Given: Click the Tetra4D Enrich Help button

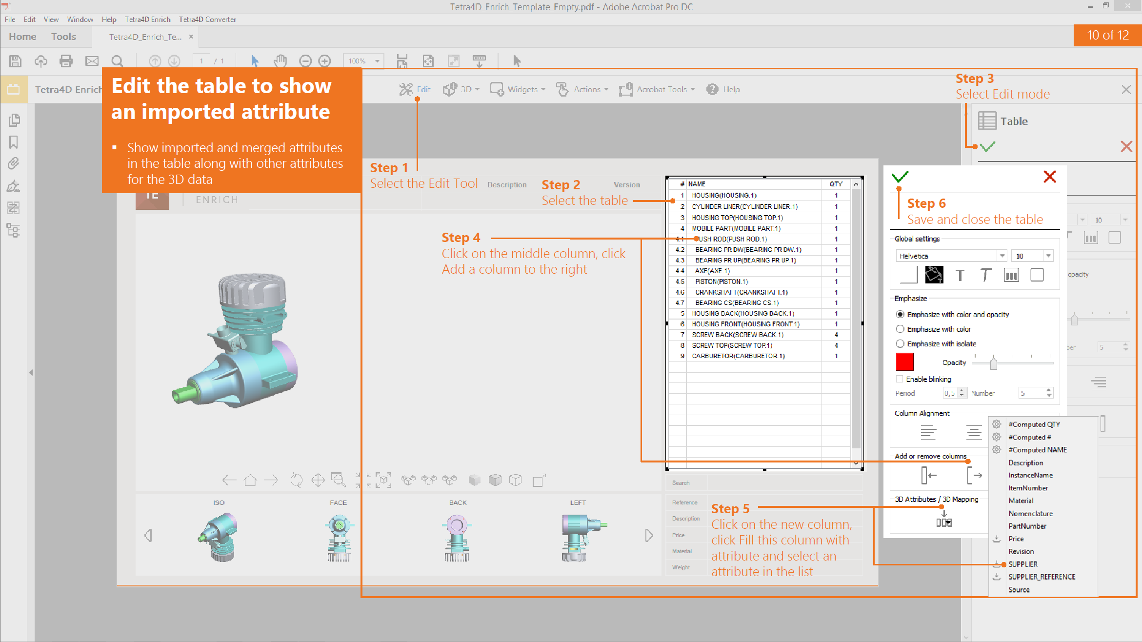Looking at the screenshot, I should 723,89.
